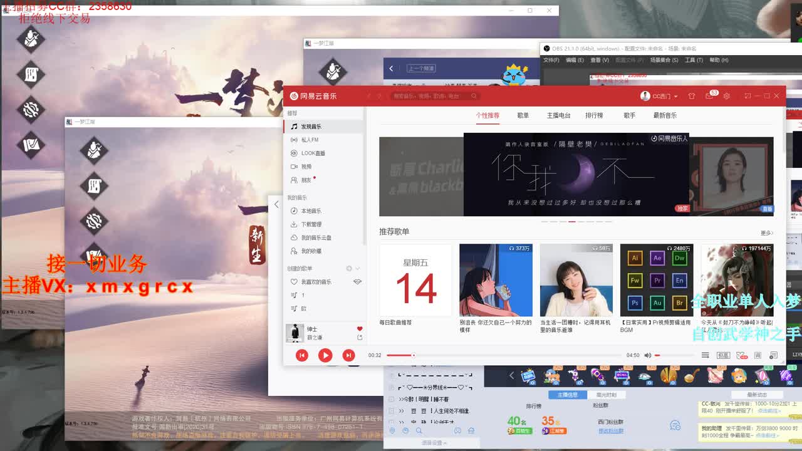Toggle the desktop lyrics 词 button
This screenshot has width=802, height=451.
[758, 355]
